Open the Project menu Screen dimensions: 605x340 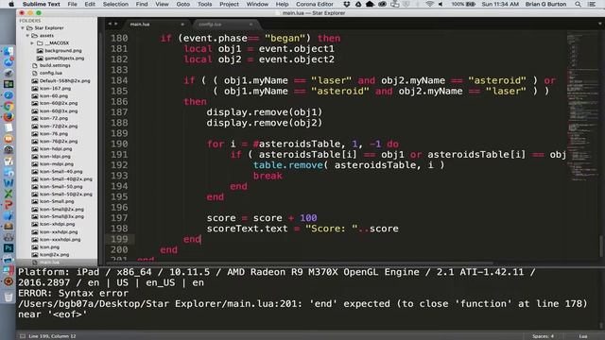tap(229, 4)
